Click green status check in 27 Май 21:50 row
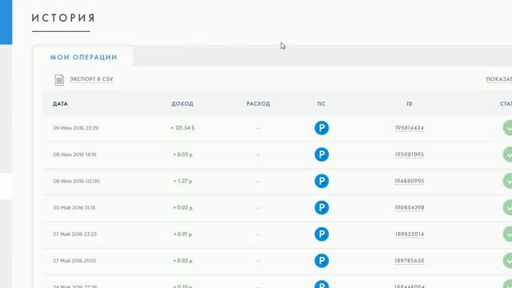512x288 pixels. tap(507, 261)
